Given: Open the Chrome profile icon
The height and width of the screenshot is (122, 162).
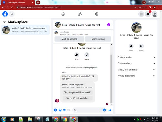Looking at the screenshot, I should tap(155, 7).
